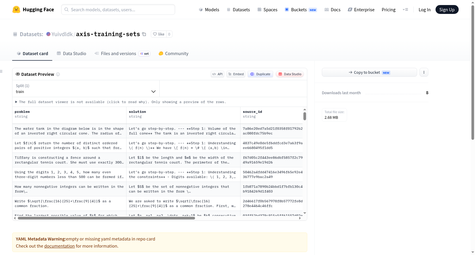The height and width of the screenshot is (255, 475).
Task: Click the 'We are asked to write' solution cell
Action: click(183, 203)
